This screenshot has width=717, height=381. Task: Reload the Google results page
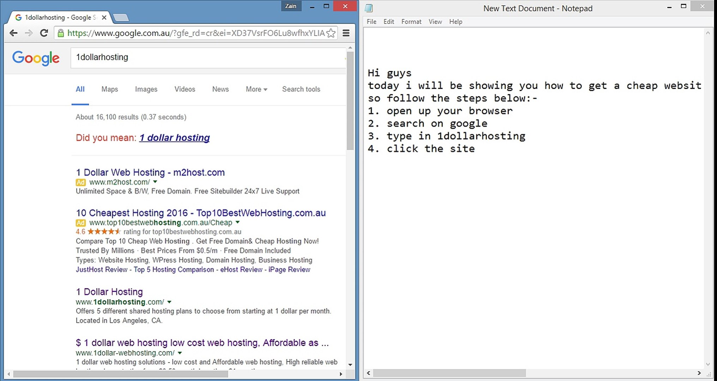44,33
